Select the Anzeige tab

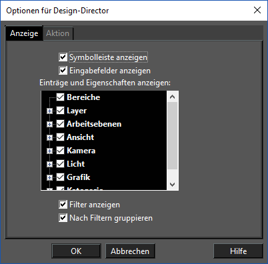click(24, 33)
